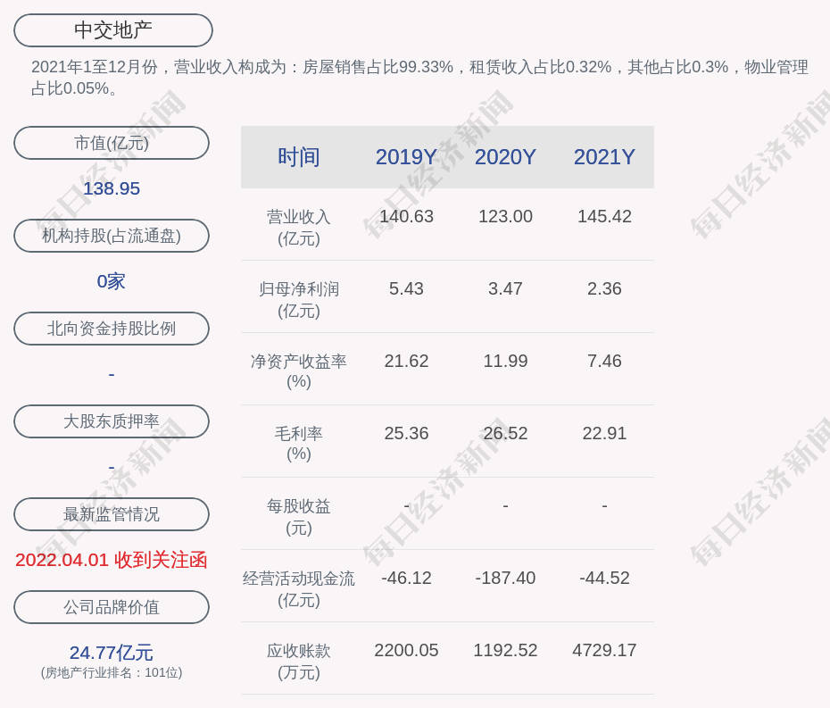This screenshot has width=830, height=708.
Task: Select the 最新监管情况 label
Action: 112,514
